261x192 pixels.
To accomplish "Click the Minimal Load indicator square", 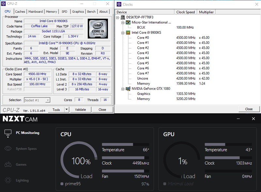I will 165,184.
